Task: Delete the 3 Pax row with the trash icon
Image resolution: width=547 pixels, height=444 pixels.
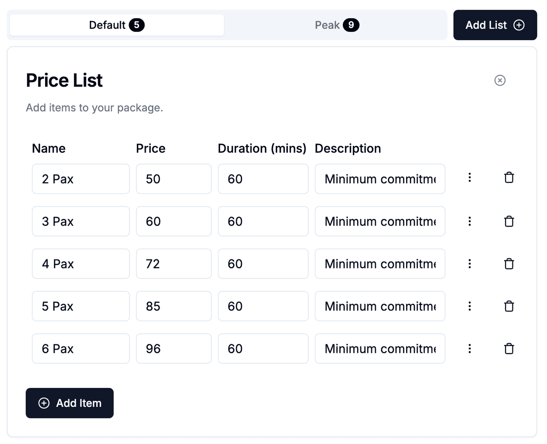Action: 509,222
